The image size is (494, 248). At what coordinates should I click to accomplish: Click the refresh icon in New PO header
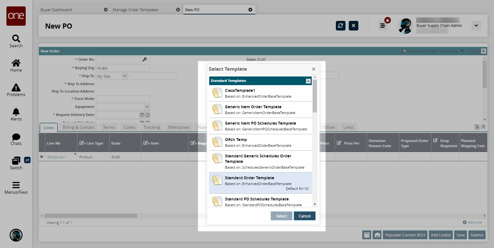click(x=341, y=26)
